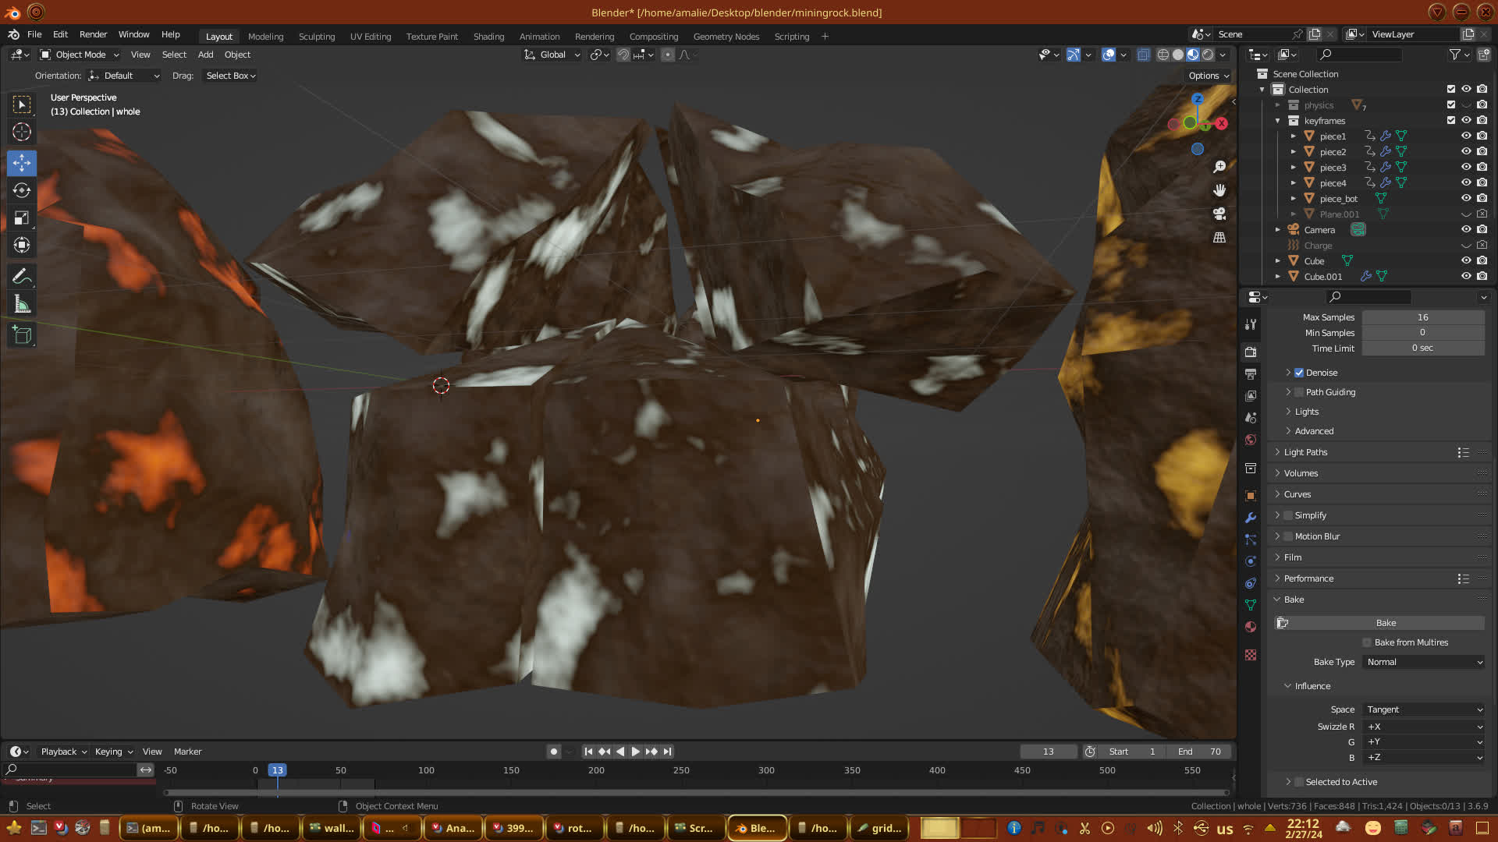This screenshot has width=1498, height=842.
Task: Hide piece3 with its eye icon
Action: pyautogui.click(x=1466, y=167)
